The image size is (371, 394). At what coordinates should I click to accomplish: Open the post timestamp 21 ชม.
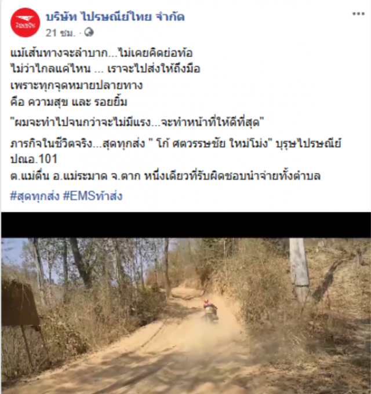pyautogui.click(x=60, y=33)
